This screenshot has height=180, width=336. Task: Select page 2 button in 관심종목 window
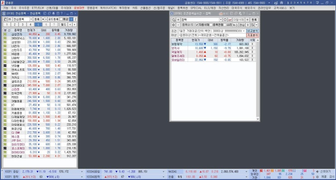(76, 19)
